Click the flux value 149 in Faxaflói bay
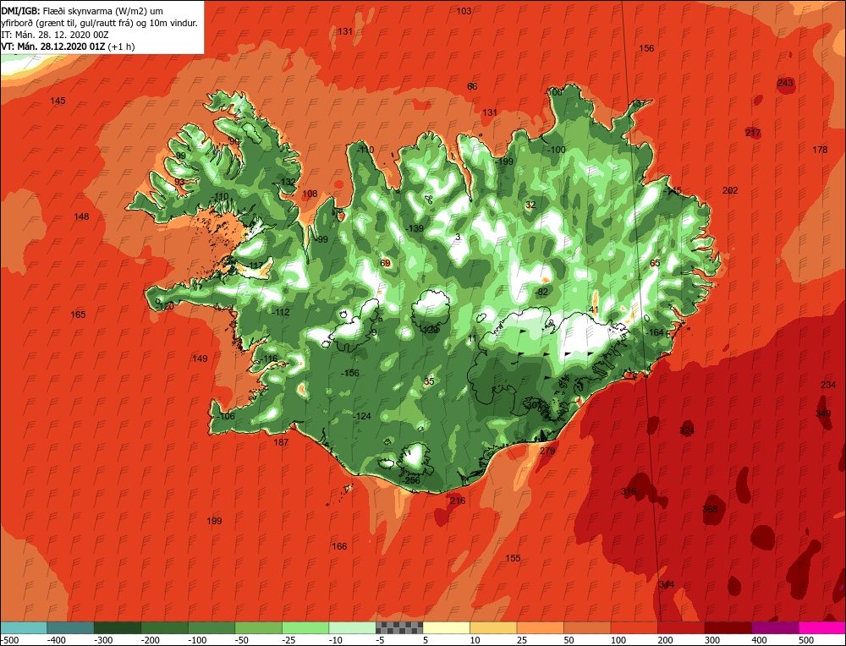This screenshot has height=646, width=846. [x=200, y=359]
